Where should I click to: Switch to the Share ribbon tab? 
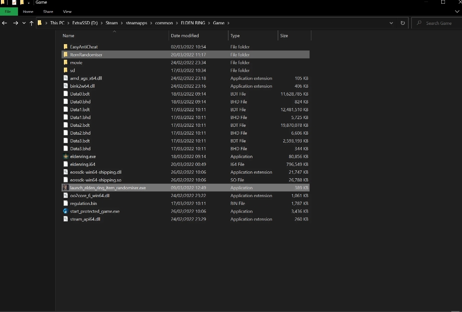48,11
